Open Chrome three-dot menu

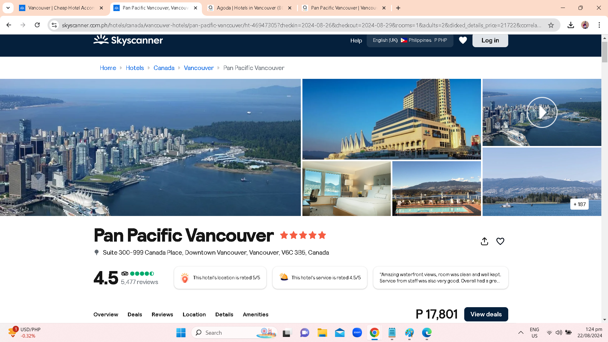[x=599, y=25]
